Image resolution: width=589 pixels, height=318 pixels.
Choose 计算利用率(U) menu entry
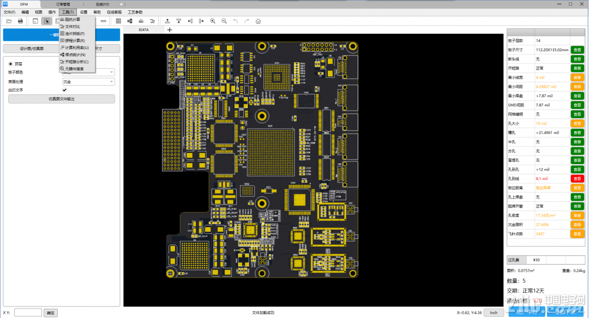coord(77,48)
